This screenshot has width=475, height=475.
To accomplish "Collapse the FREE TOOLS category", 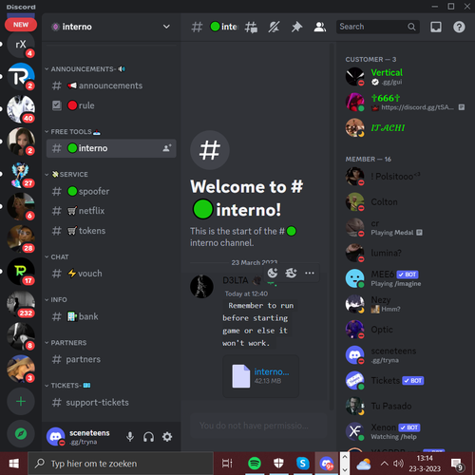I will (x=73, y=132).
